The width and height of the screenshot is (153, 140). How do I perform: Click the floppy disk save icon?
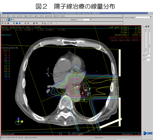click(x=8, y=23)
